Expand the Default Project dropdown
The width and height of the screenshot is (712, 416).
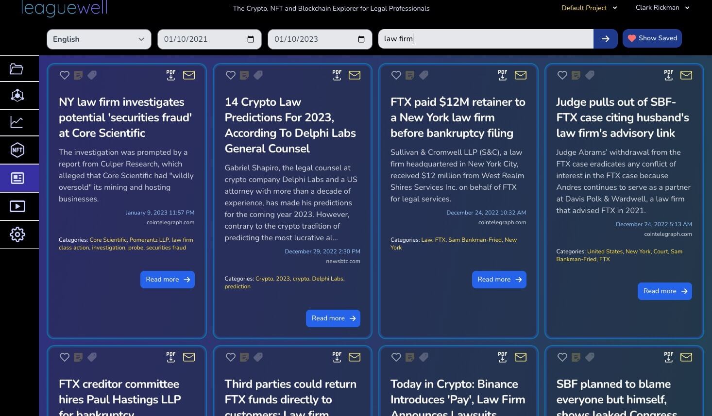point(589,8)
